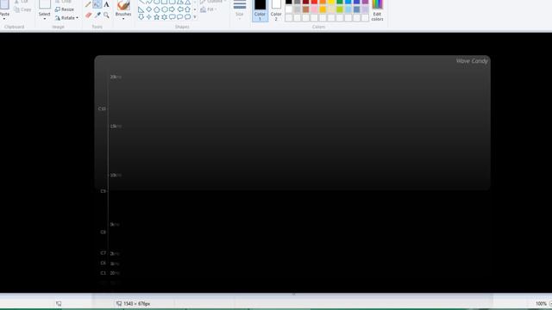Pick the rose pink color swatch
Viewport: 552px width, 310px height.
pyautogui.click(x=314, y=9)
